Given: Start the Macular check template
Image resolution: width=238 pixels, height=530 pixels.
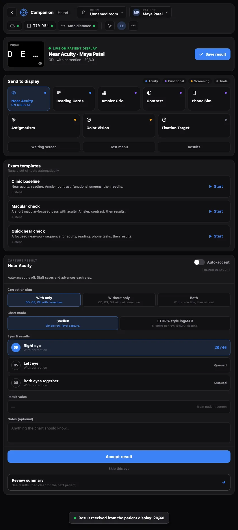Looking at the screenshot, I should coord(216,211).
